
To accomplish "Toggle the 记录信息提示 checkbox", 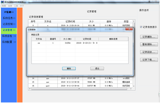I will (141, 27).
